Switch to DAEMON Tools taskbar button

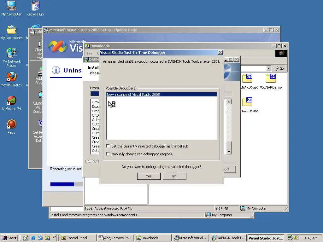click(x=228, y=238)
